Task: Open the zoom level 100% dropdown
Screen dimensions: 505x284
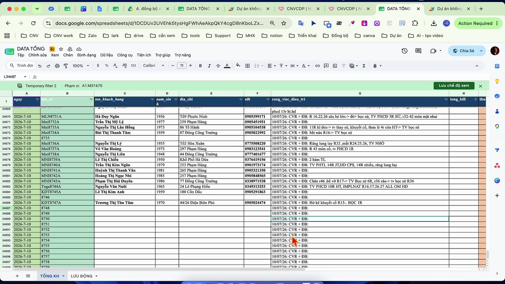Action: click(81, 66)
